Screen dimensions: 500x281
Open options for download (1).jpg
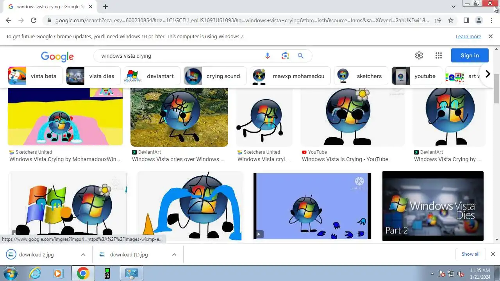tap(174, 254)
